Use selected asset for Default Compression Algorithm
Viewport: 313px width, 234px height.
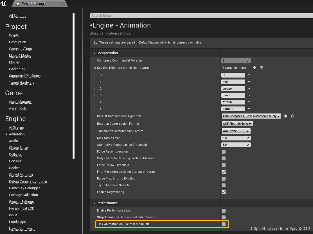pos(286,116)
